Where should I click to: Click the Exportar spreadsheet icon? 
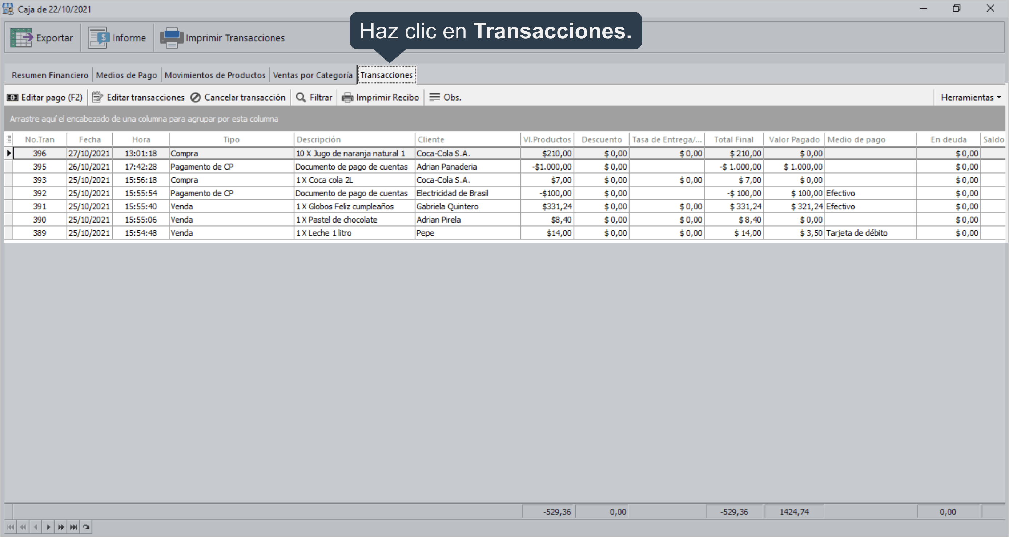point(21,37)
